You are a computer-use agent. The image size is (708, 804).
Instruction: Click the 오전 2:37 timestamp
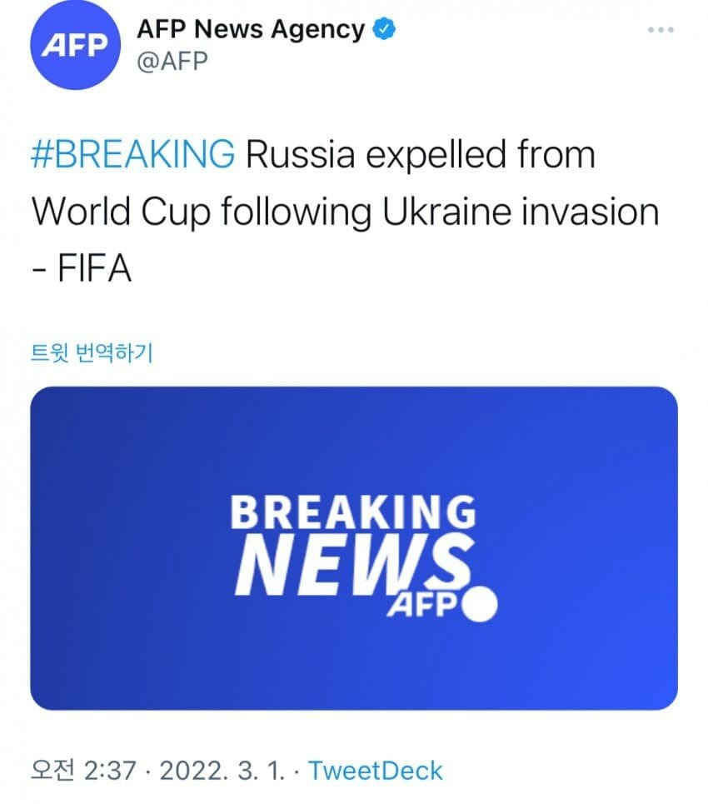pyautogui.click(x=83, y=770)
